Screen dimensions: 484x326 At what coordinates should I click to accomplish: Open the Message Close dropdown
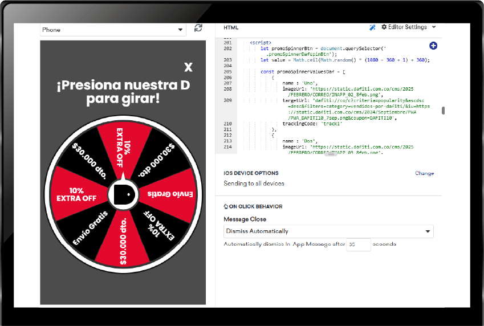tap(328, 231)
